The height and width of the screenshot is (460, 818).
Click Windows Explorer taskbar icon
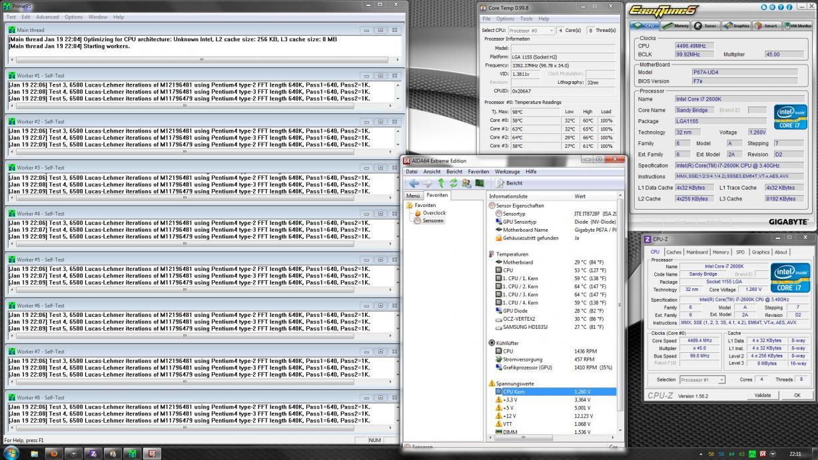tap(35, 453)
